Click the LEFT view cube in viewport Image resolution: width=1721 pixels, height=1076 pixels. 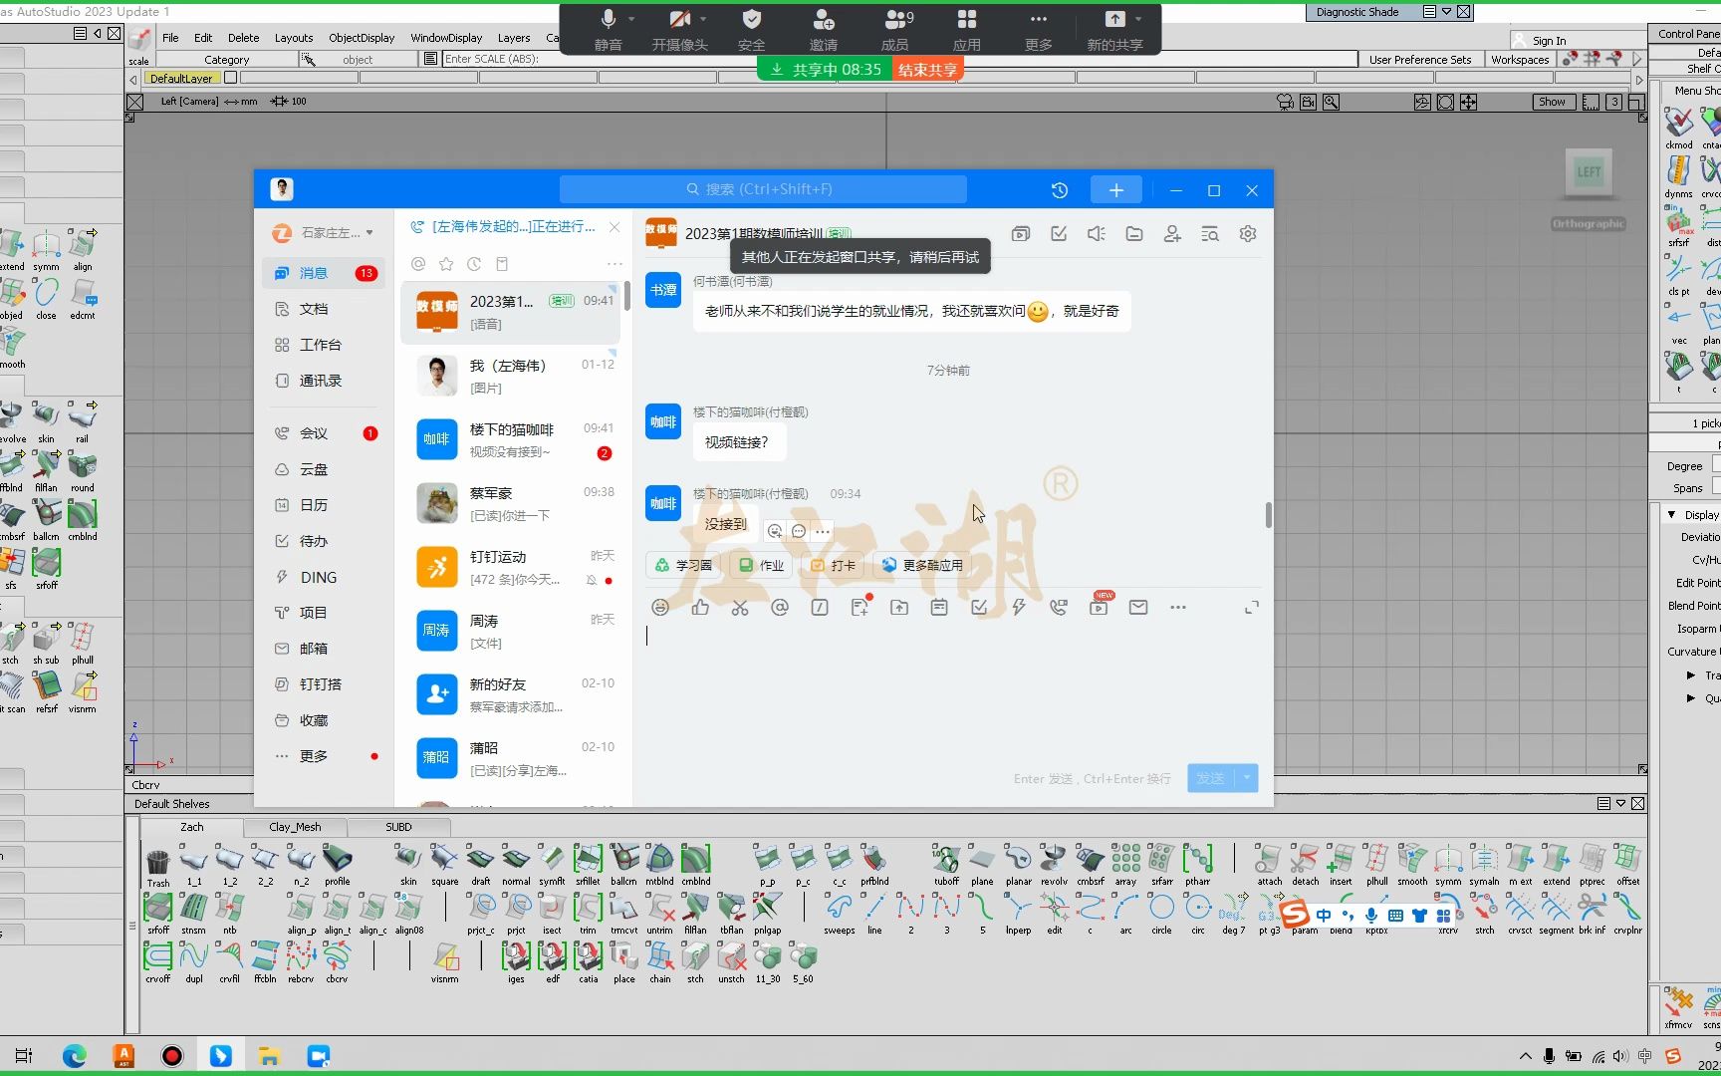click(1589, 171)
